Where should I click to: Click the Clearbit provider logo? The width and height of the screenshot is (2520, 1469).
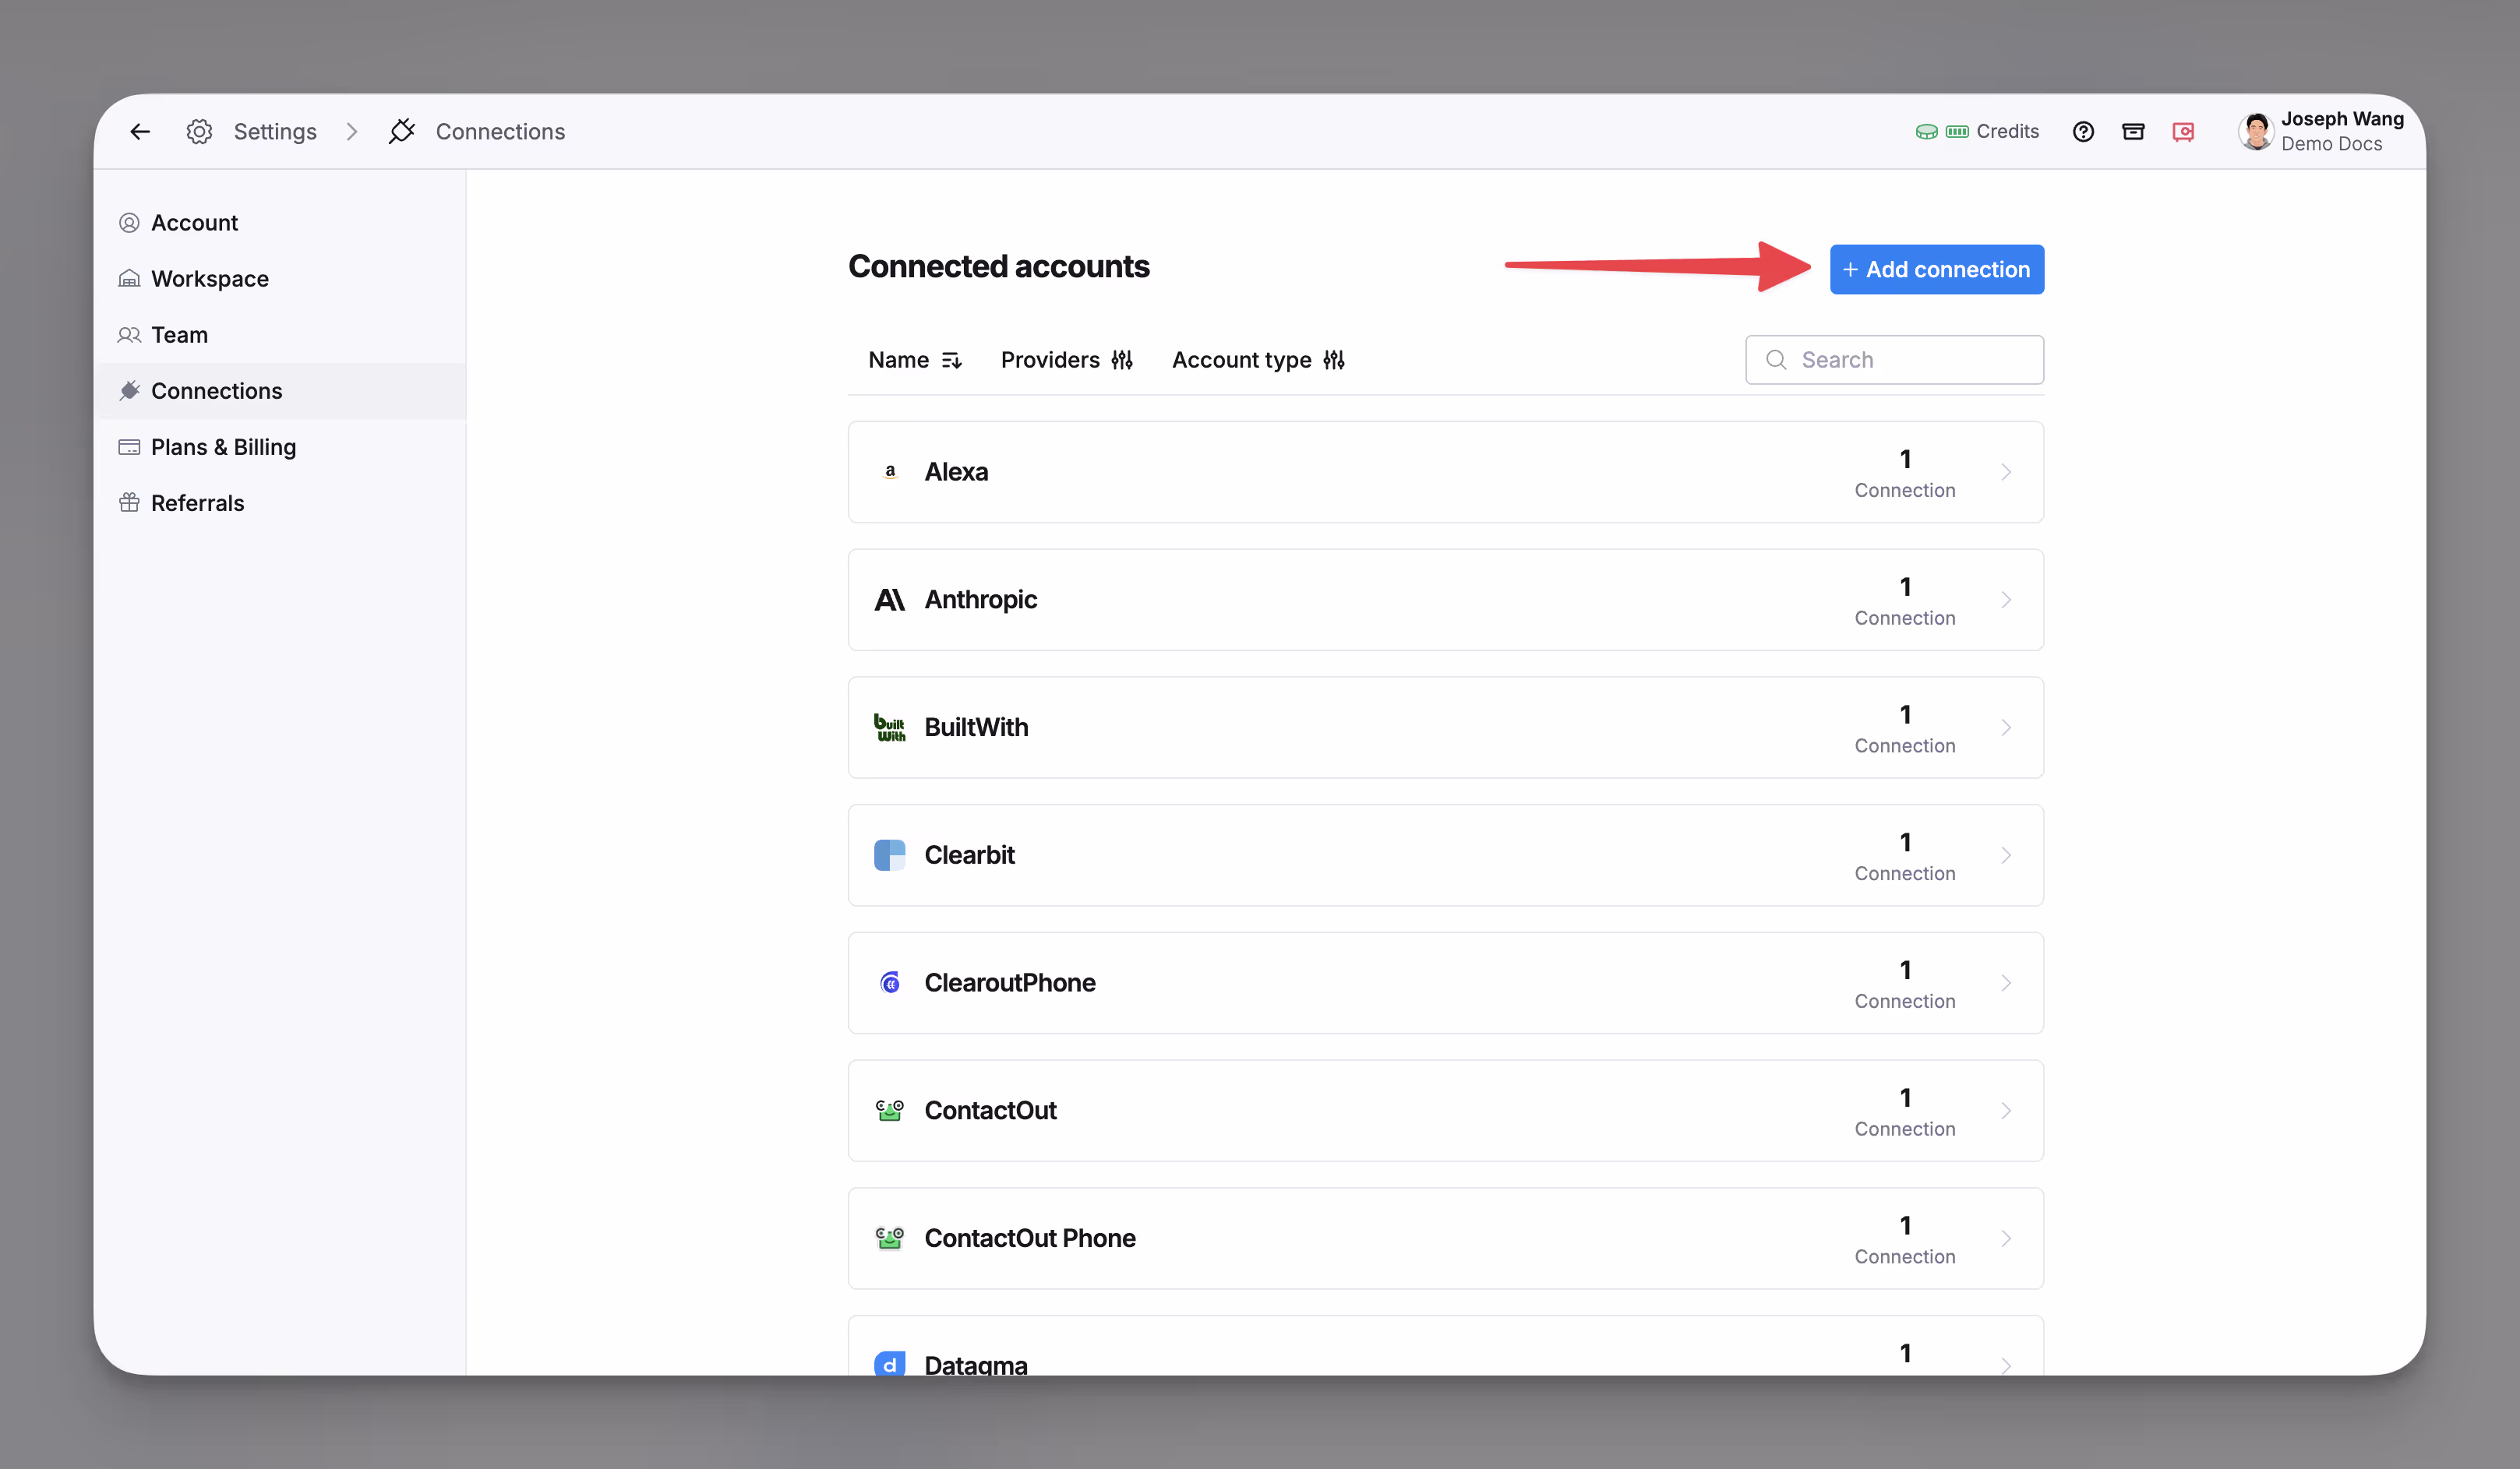click(890, 855)
